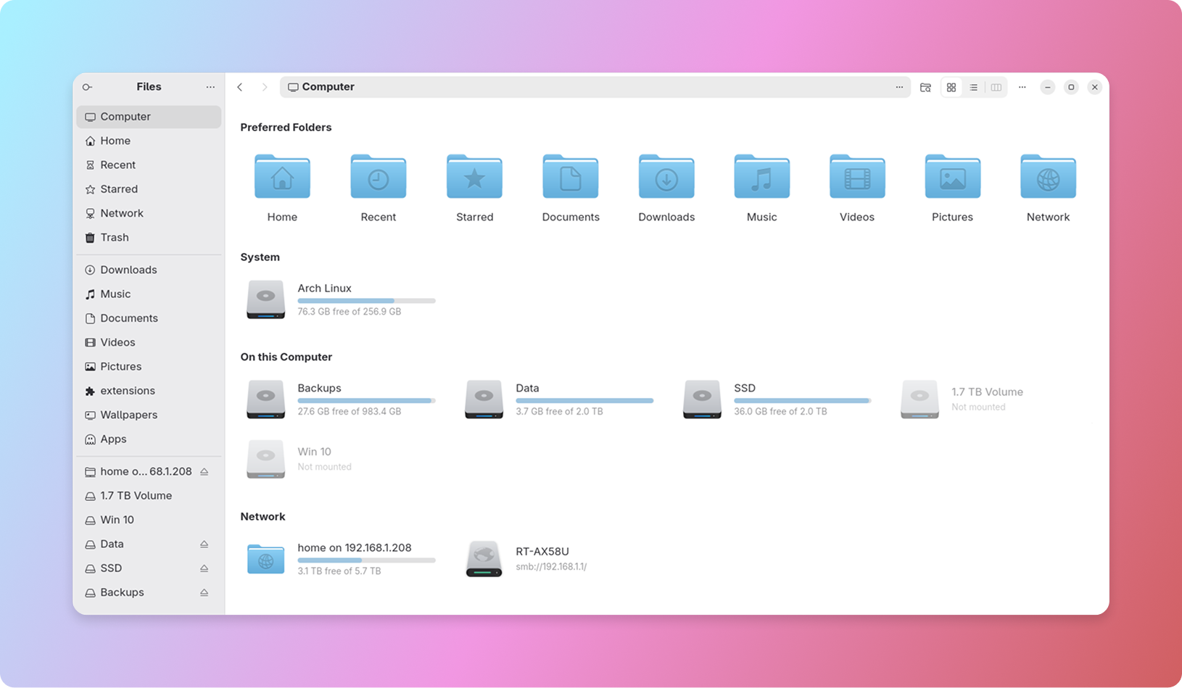Eject the SSD drive in sidebar
Screen dimensions: 1182x688
click(x=204, y=568)
